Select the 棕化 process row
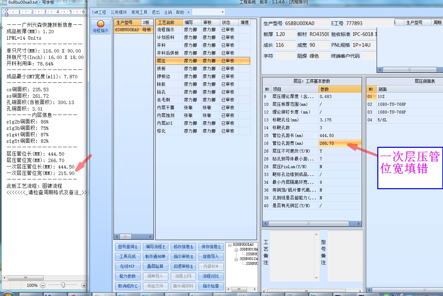 (203, 131)
